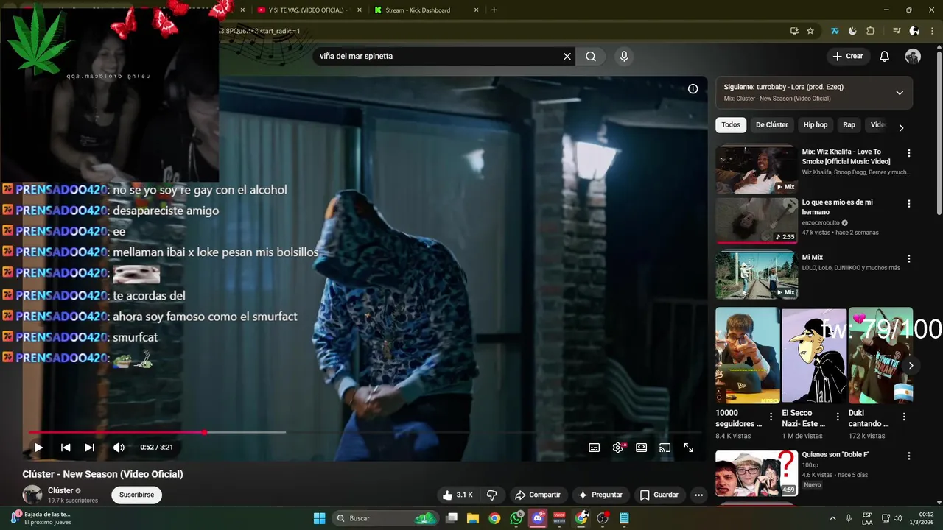The image size is (943, 530).
Task: Show next Shorts with arrow
Action: pyautogui.click(x=911, y=365)
